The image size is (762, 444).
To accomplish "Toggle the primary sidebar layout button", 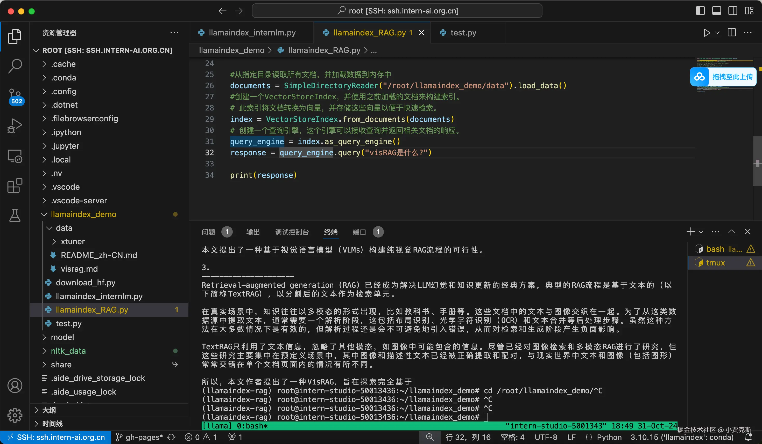I will [700, 11].
